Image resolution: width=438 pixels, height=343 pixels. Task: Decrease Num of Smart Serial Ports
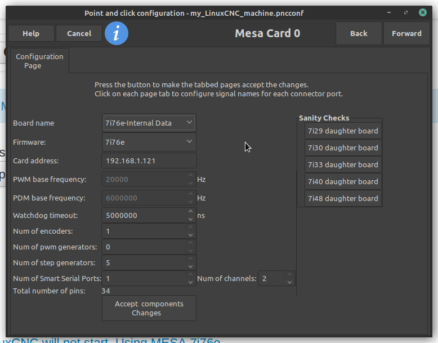point(190,282)
